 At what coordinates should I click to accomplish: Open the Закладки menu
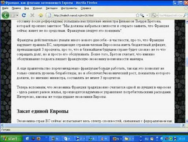tap(52, 8)
